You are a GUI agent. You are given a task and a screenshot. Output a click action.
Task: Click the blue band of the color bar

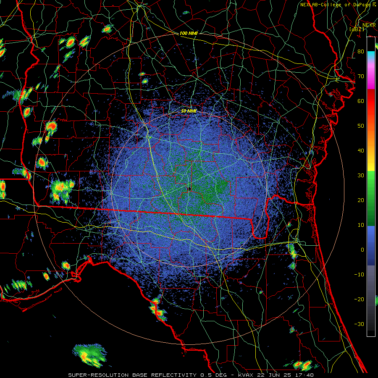(x=371, y=245)
